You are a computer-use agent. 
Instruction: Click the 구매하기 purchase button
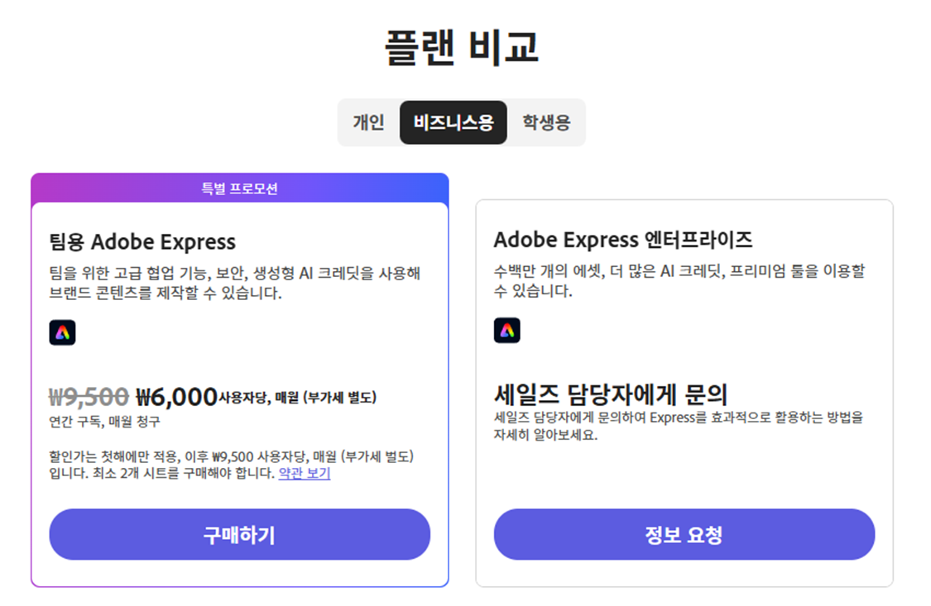240,535
